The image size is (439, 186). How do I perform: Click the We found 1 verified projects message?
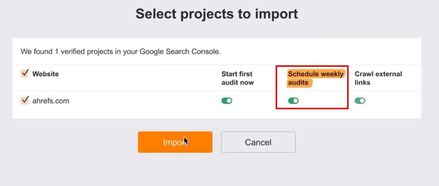coord(120,51)
